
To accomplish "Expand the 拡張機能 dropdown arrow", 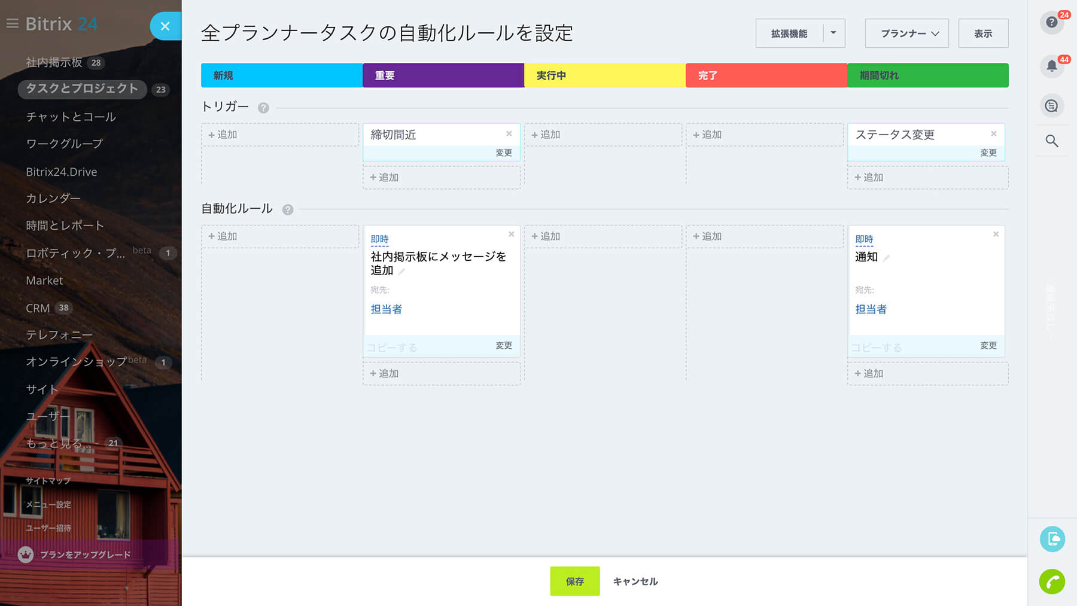I will [x=833, y=34].
